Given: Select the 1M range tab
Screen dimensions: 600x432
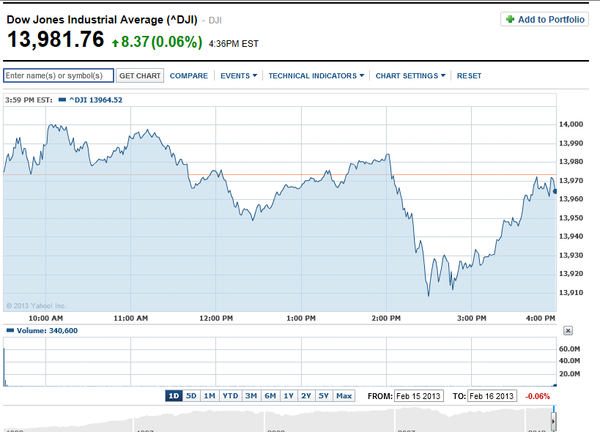Looking at the screenshot, I should click(210, 395).
